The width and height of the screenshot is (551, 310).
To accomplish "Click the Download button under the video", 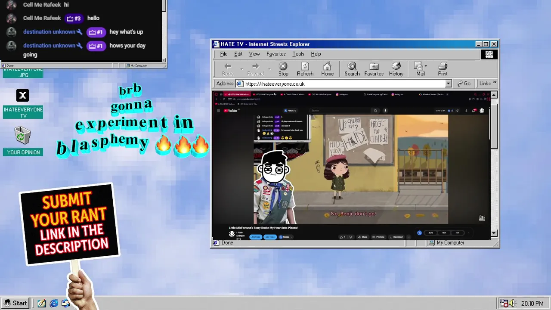I will (x=396, y=237).
